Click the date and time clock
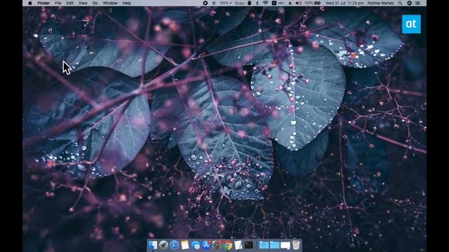Screen dimensions: 449x252 (x=344, y=3)
